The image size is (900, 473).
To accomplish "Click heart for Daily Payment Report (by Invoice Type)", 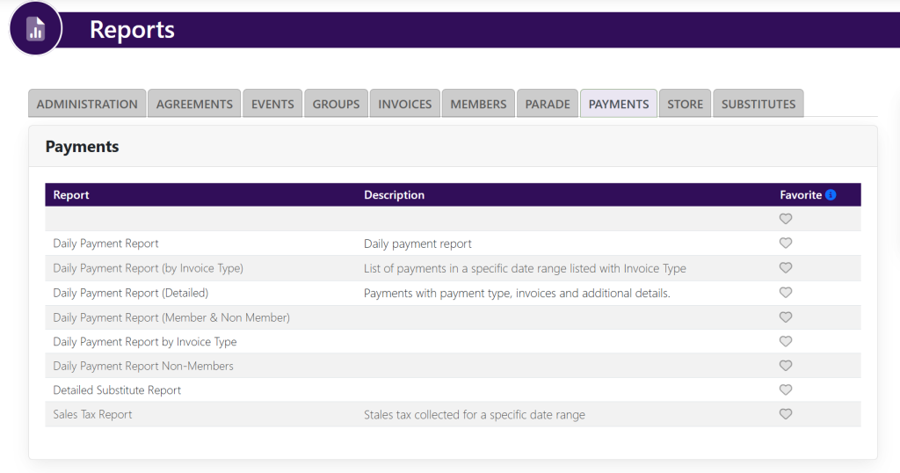I will point(786,268).
